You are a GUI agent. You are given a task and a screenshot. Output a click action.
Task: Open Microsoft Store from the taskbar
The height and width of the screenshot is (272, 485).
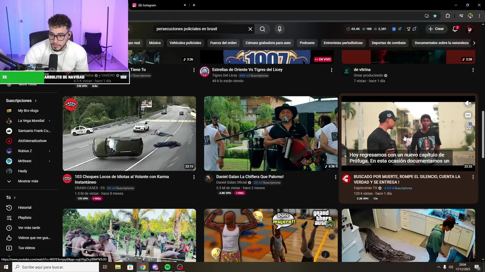[x=130, y=267]
